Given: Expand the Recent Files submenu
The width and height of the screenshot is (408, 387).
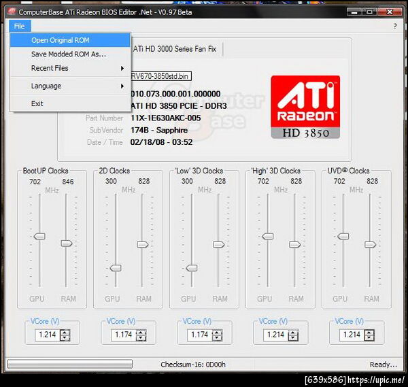Looking at the screenshot, I should [70, 68].
